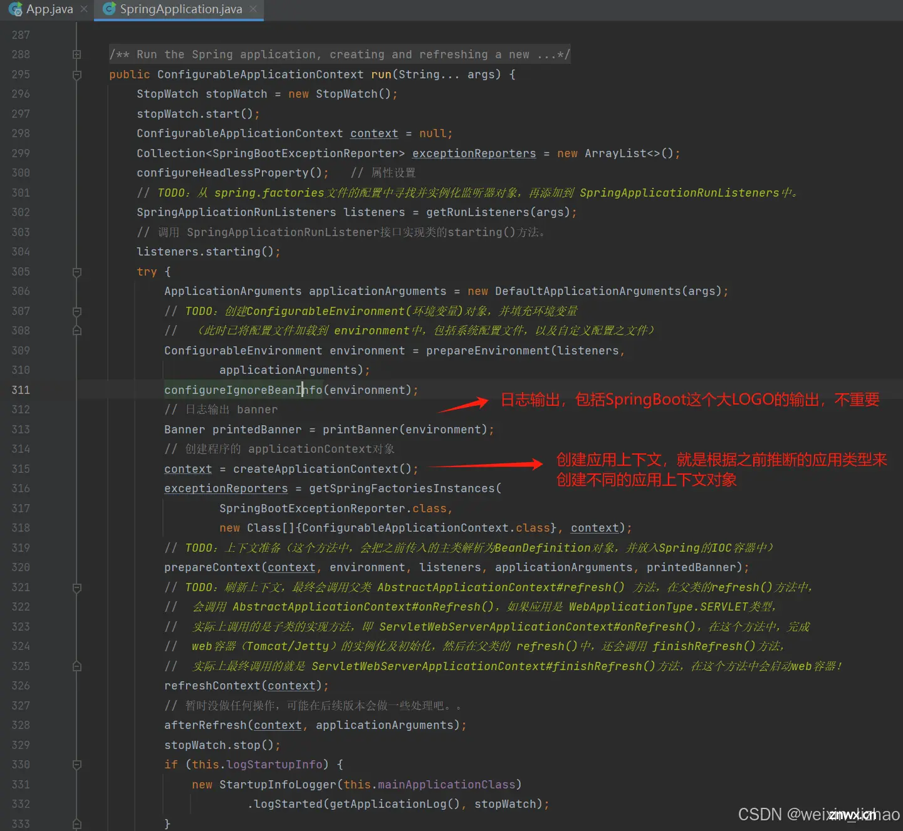Close the SpringApplication.java tab
This screenshot has height=831, width=903.
point(253,9)
